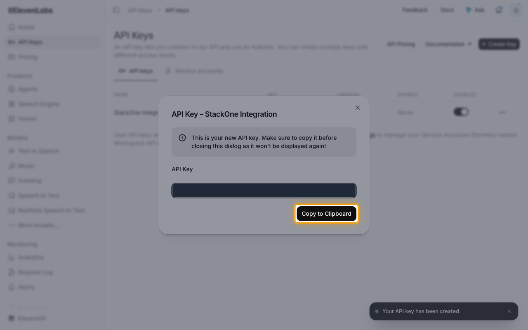528x330 pixels.
Task: Open the Ask assistant
Action: point(475,10)
